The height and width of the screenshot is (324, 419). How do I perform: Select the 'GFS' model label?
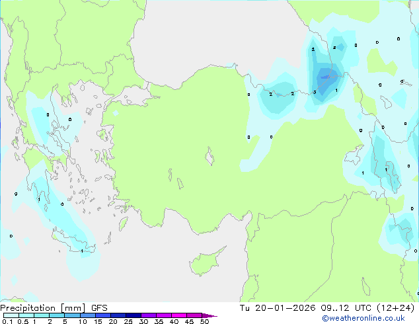point(99,308)
